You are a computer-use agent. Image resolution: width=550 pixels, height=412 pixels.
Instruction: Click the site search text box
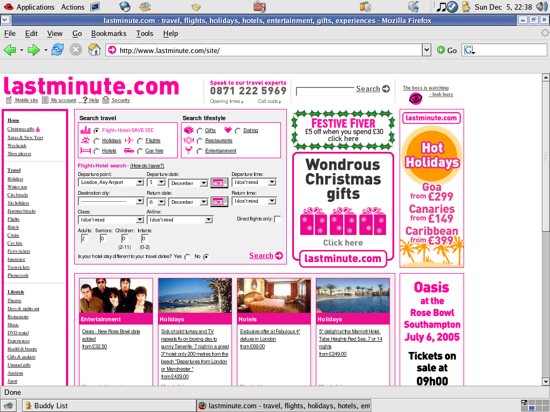click(x=325, y=91)
